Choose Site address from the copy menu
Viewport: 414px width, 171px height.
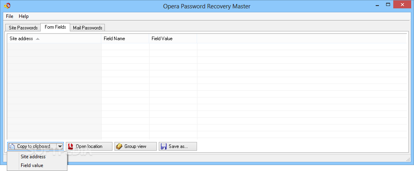click(x=37, y=157)
